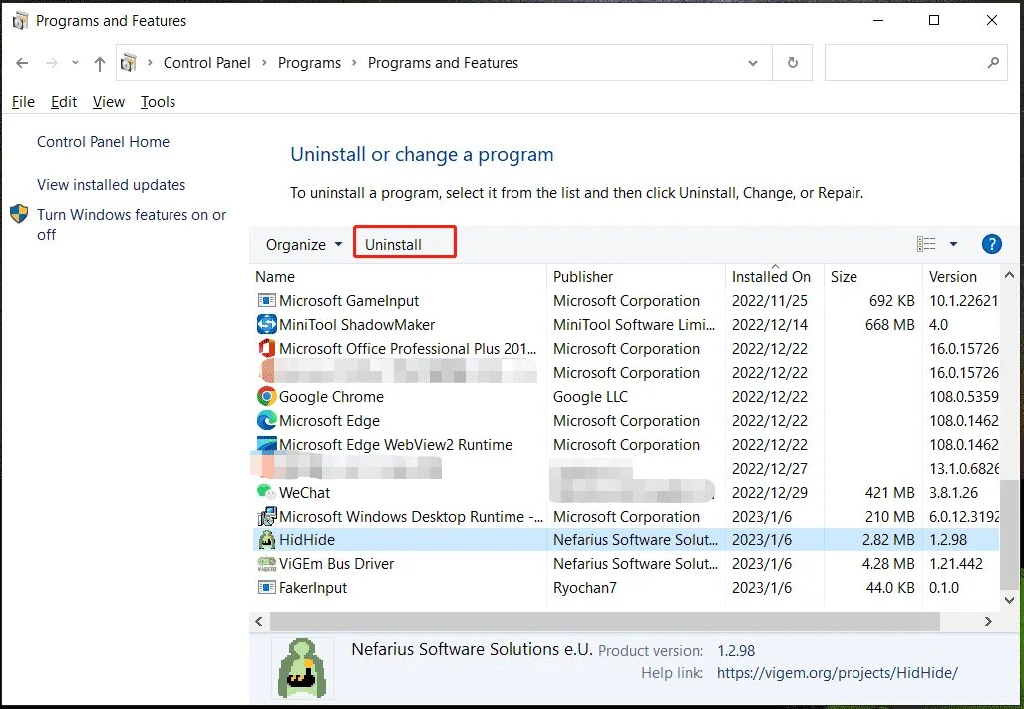
Task: Select the Microsoft Office Professional Plus icon
Action: [x=266, y=349]
